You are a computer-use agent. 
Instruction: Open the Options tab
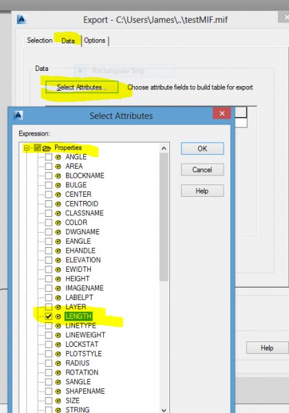95,41
